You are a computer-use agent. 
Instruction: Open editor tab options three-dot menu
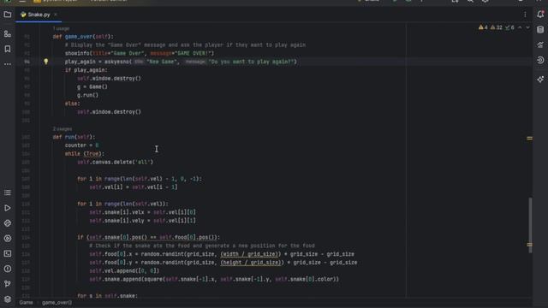click(x=525, y=15)
